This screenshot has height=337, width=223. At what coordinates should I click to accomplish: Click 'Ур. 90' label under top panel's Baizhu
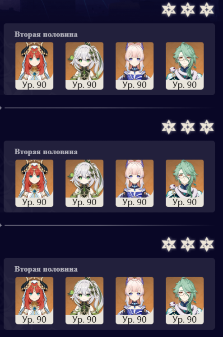[x=185, y=85]
